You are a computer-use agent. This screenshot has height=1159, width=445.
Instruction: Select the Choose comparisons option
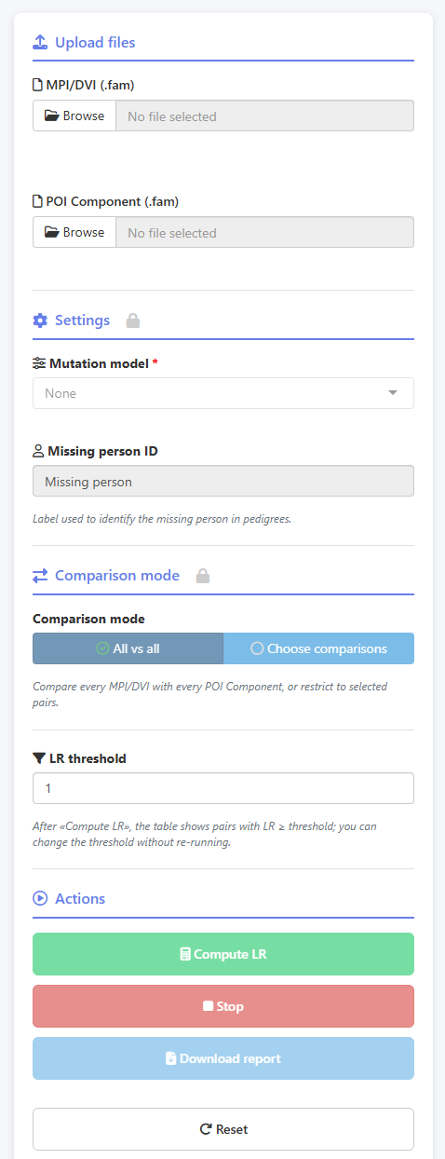tap(318, 648)
